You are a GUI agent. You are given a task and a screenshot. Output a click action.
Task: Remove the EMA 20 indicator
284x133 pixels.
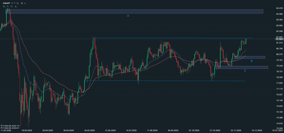tap(4, 128)
